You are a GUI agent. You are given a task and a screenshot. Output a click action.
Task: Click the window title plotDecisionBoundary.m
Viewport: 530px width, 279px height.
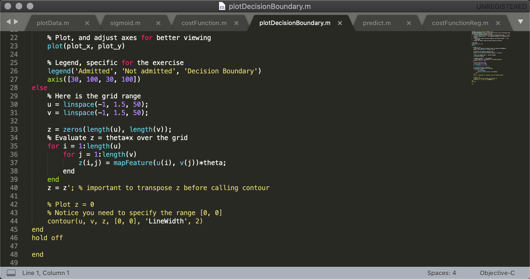click(x=270, y=6)
